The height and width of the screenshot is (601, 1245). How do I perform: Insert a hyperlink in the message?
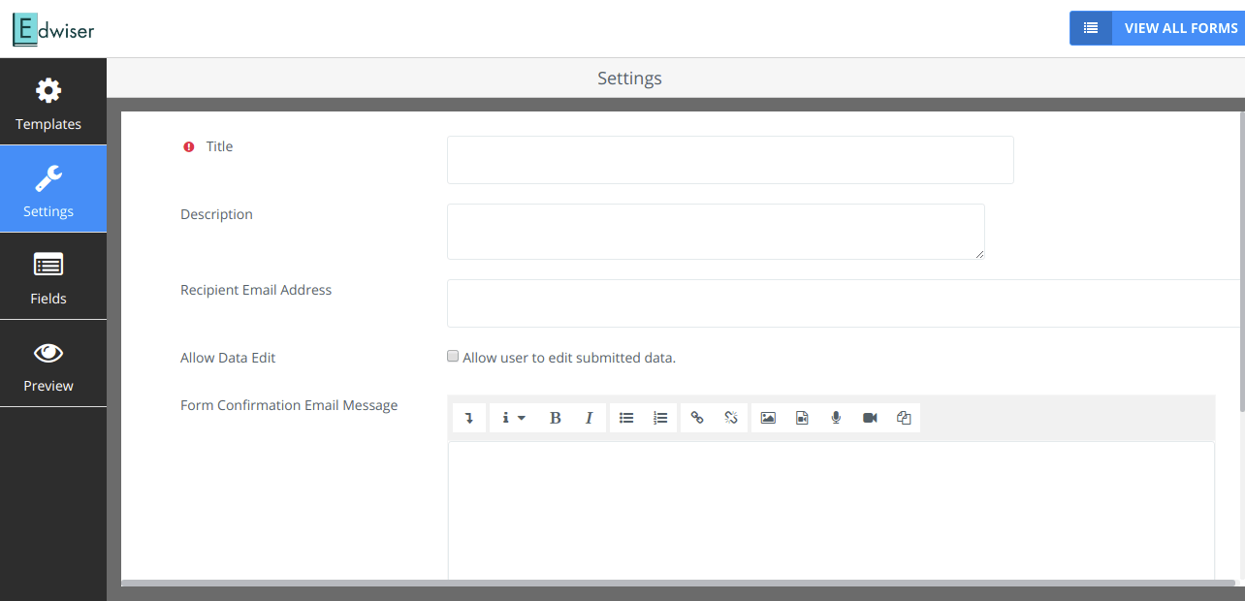pyautogui.click(x=697, y=417)
